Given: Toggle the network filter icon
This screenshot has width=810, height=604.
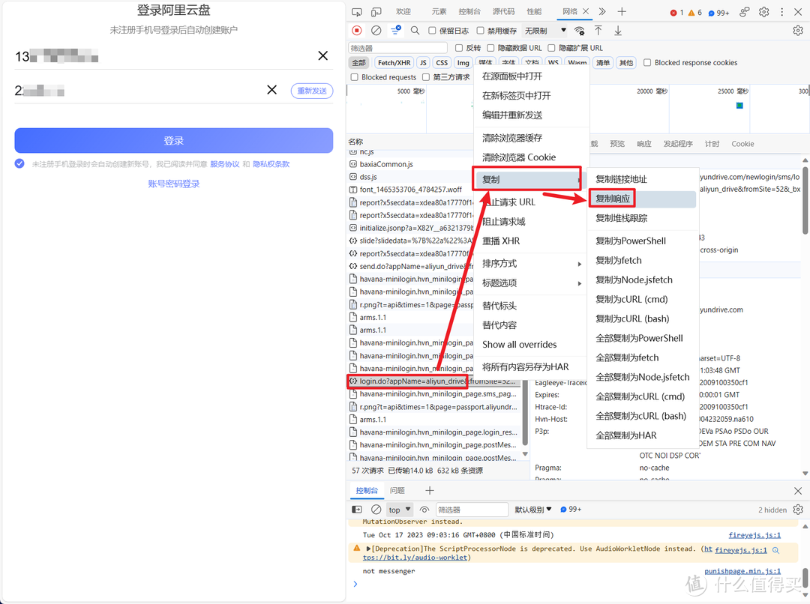Looking at the screenshot, I should point(396,31).
